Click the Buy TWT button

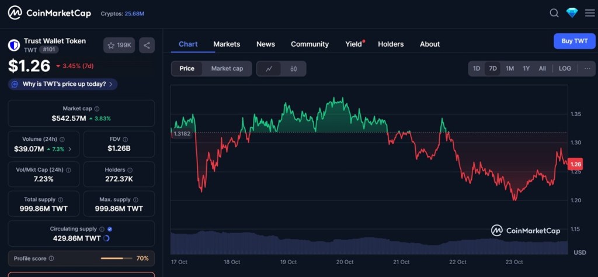click(x=575, y=41)
